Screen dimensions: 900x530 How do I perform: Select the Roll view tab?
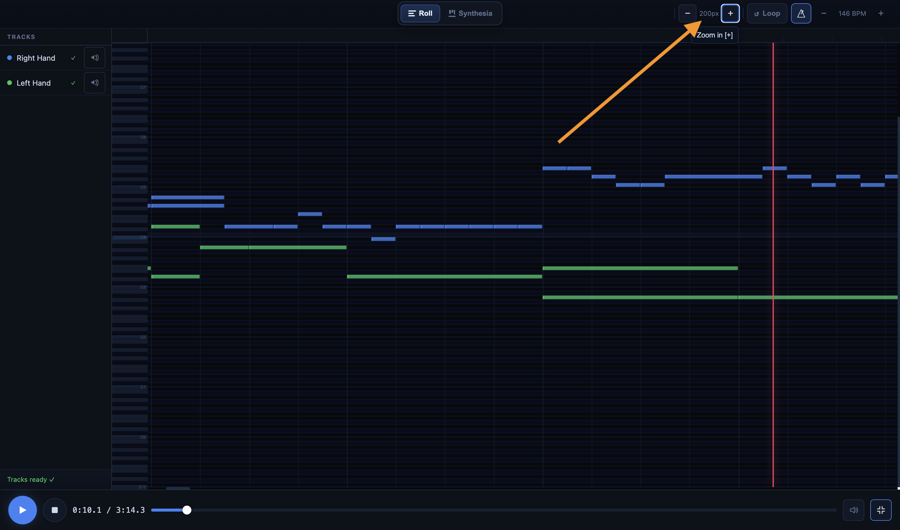coord(420,14)
